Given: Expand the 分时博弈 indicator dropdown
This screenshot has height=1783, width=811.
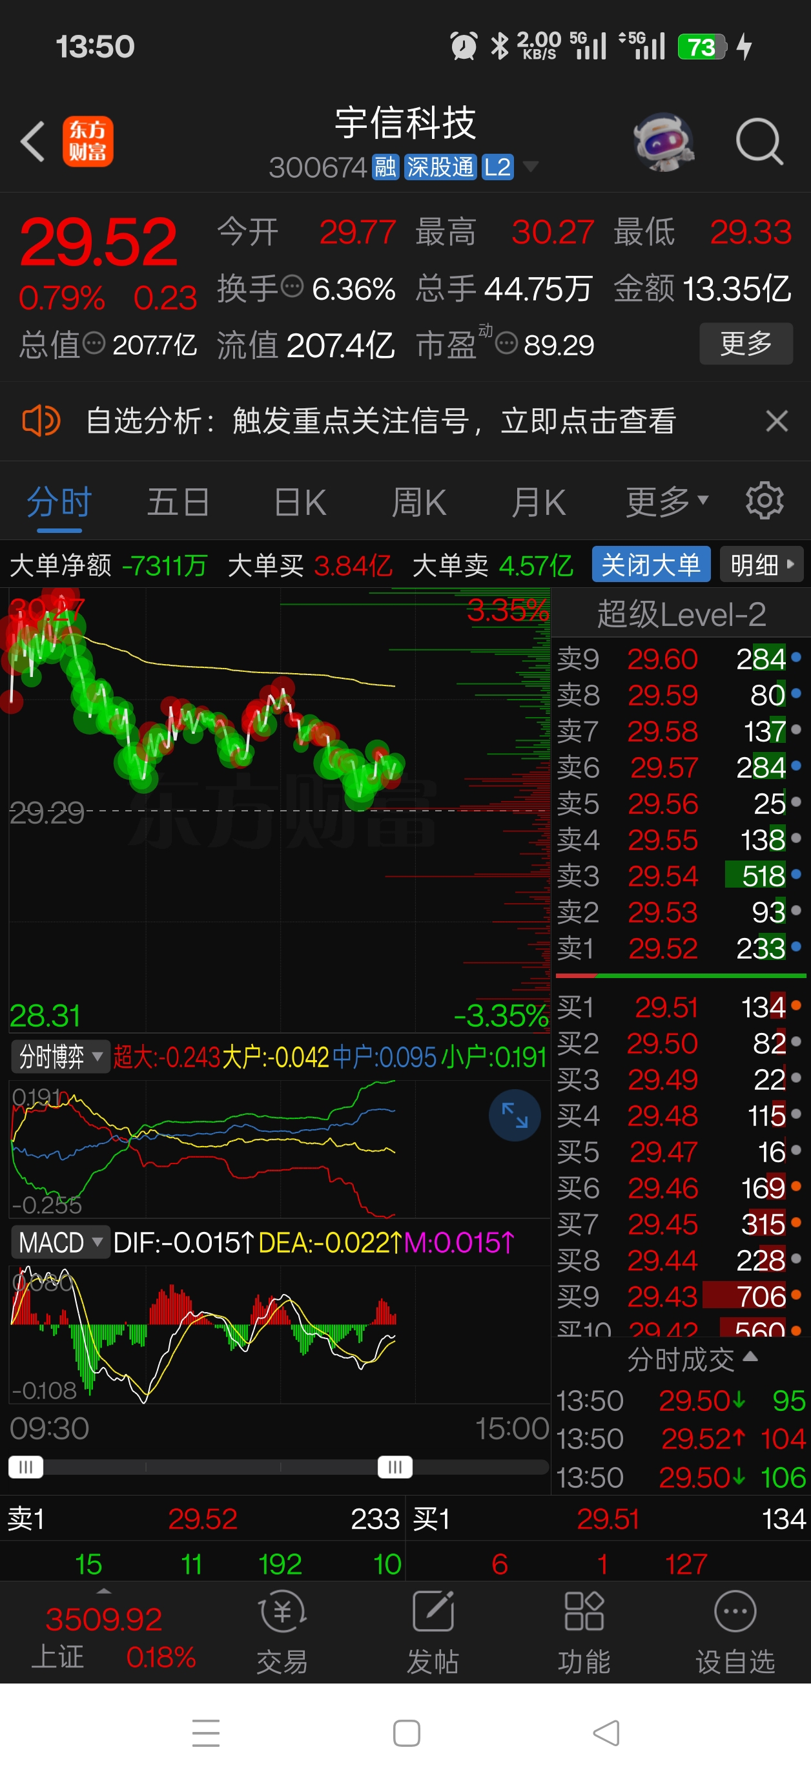Looking at the screenshot, I should pyautogui.click(x=60, y=1057).
